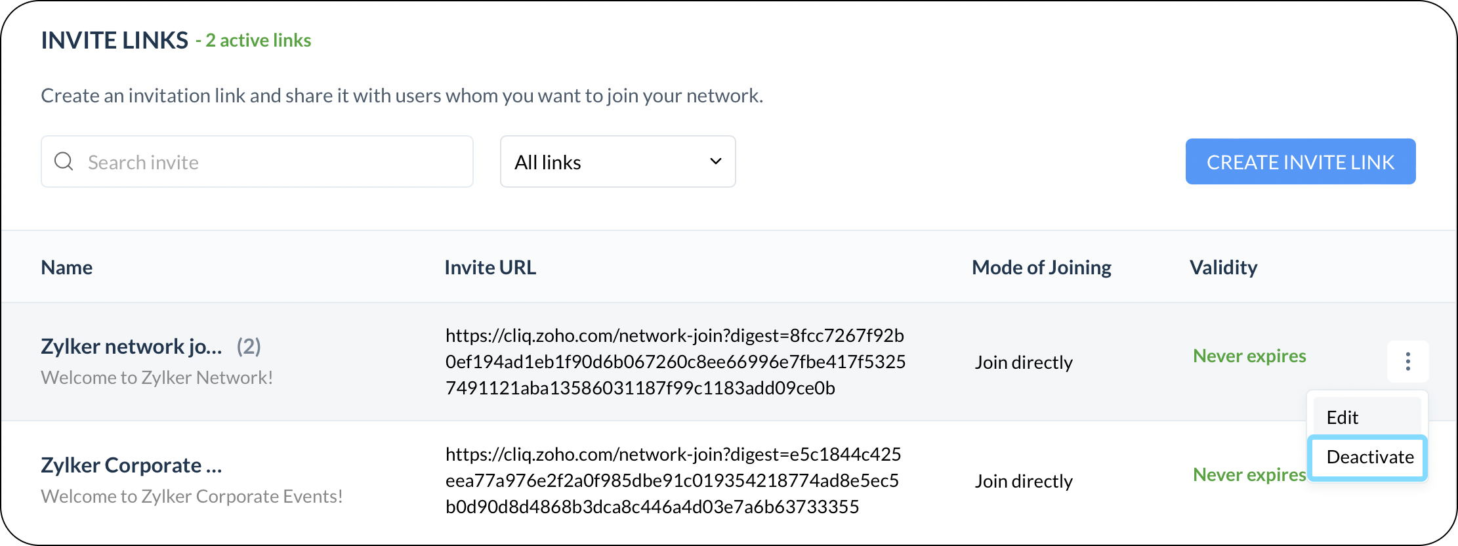The height and width of the screenshot is (546, 1458).
Task: Click the Invite URL column header
Action: pyautogui.click(x=490, y=267)
